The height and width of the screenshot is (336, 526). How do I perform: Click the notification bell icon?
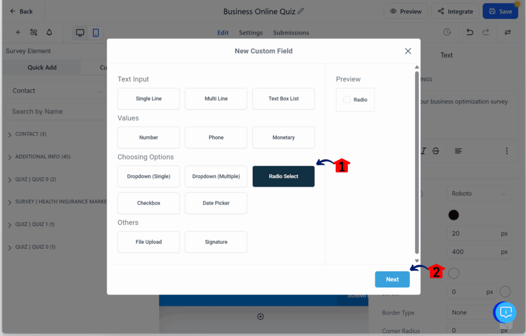[49, 32]
